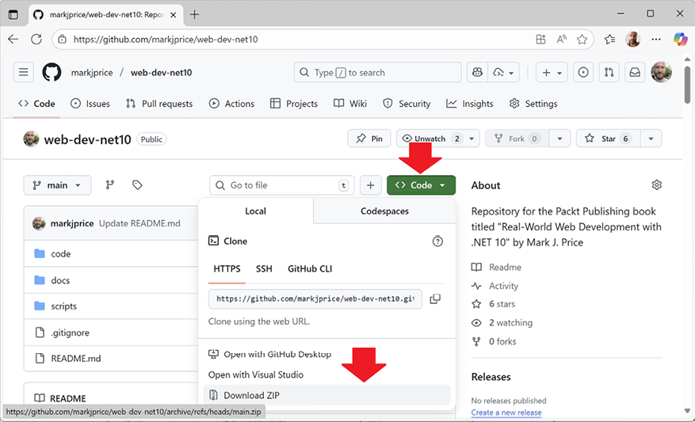Fork the repository
Viewport: 695px width, 422px height.
(517, 139)
